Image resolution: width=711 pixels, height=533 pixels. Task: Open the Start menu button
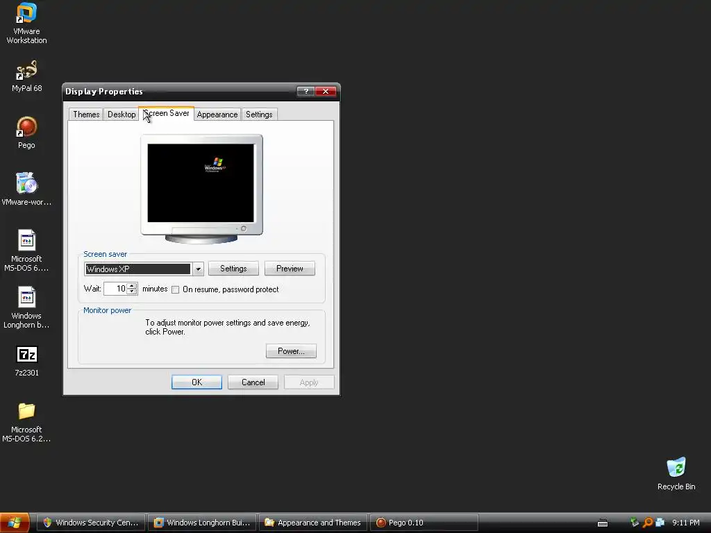click(x=15, y=523)
